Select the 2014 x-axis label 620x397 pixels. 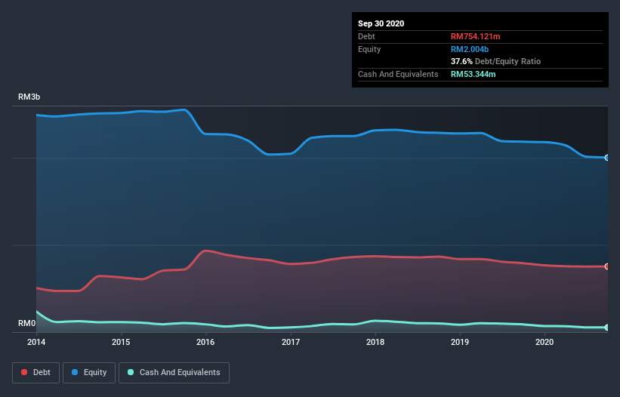coord(36,342)
